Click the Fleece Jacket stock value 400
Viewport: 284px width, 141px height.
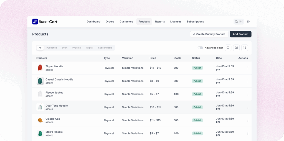pos(176,94)
